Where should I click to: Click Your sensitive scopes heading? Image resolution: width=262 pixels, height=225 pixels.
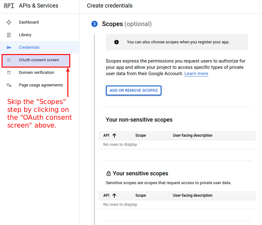coord(140,173)
